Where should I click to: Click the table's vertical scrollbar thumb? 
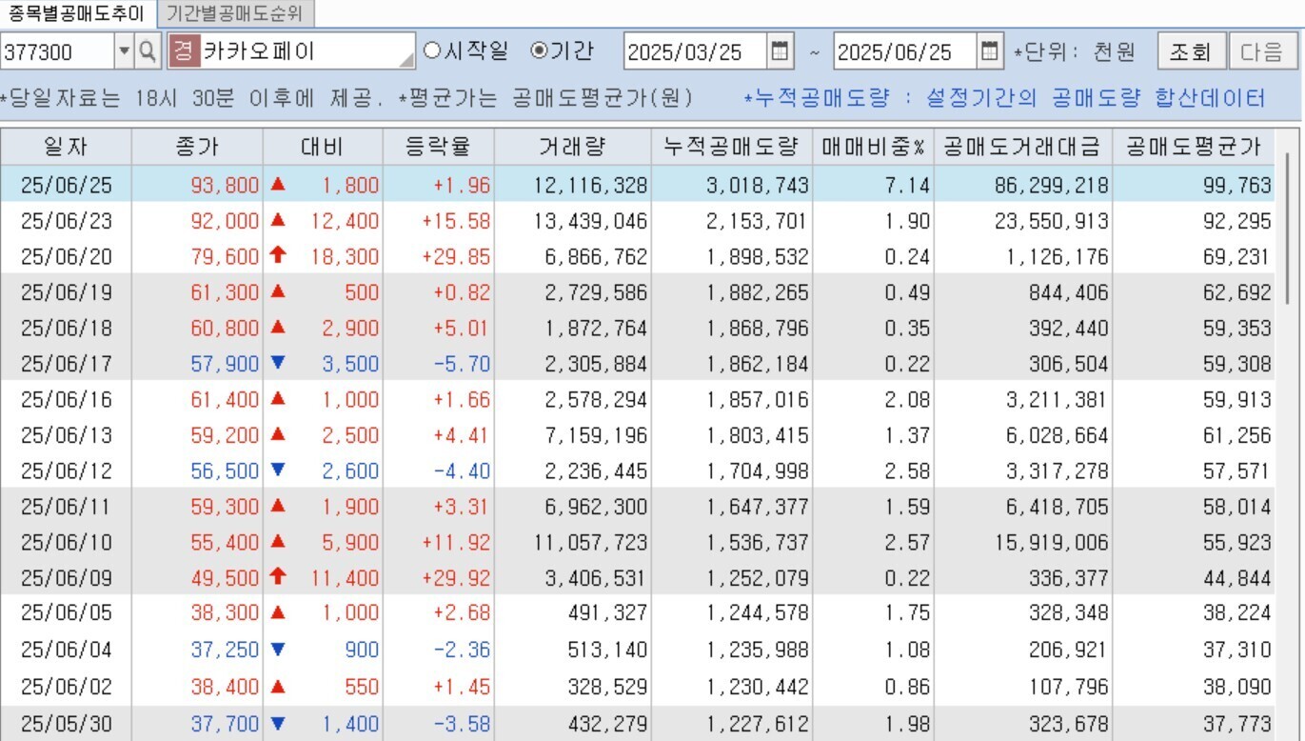pyautogui.click(x=1290, y=229)
